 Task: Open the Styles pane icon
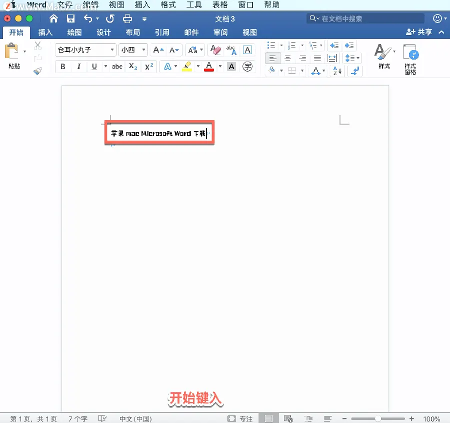[410, 60]
